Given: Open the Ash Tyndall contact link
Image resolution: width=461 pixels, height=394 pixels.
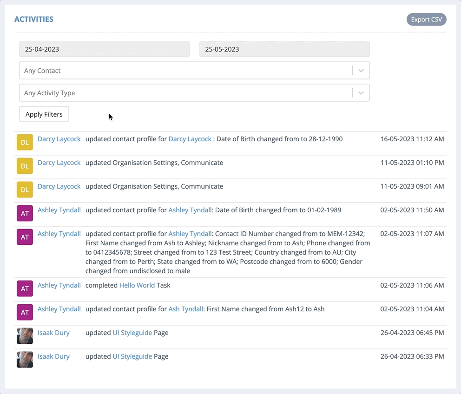Looking at the screenshot, I should [x=185, y=309].
